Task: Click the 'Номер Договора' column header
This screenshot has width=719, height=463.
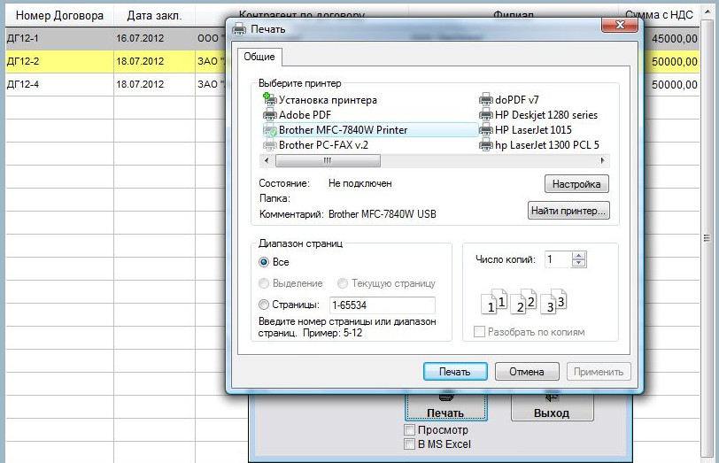Action: pos(59,16)
